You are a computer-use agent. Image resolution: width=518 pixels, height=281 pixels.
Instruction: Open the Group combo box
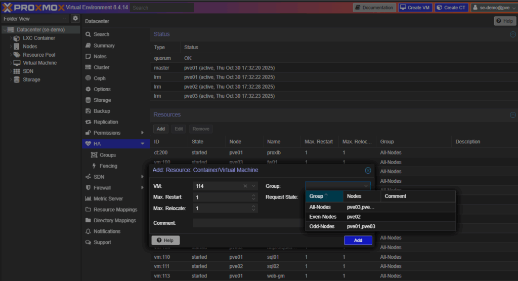[x=337, y=186]
